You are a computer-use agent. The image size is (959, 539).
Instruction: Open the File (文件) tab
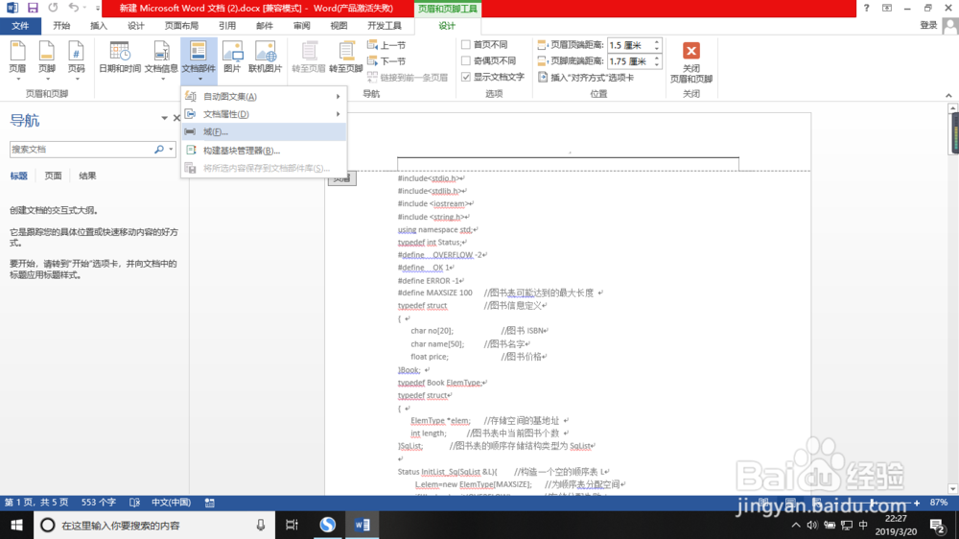pos(20,26)
